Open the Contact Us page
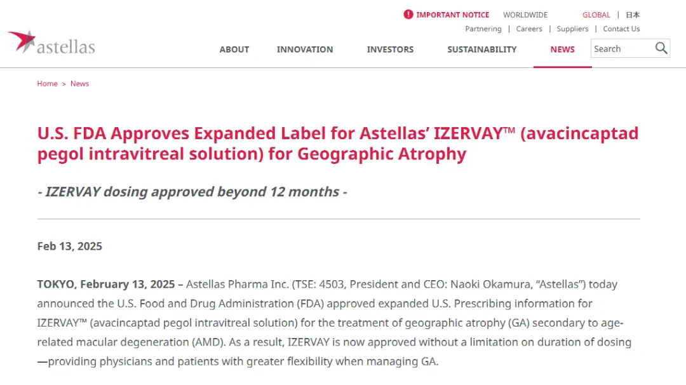Screen dimensions: 686x385 [621, 29]
